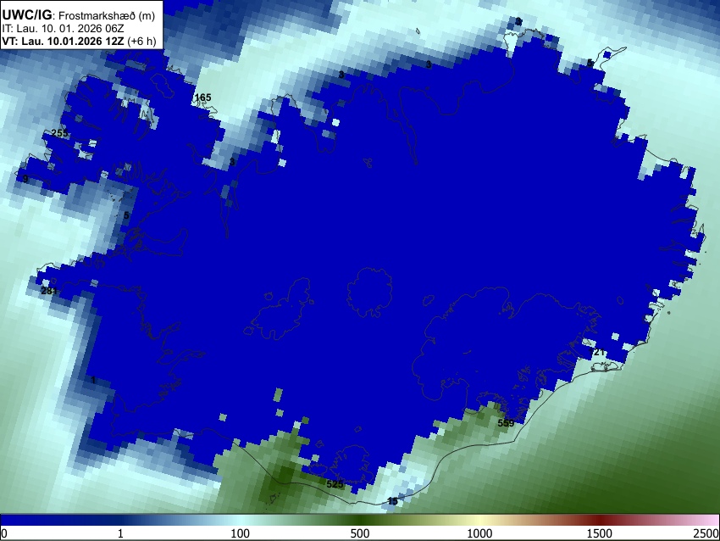Click the 'IT: Lau. 10. 01. 2026 06Z' line
This screenshot has width=720, height=541.
tap(63, 29)
